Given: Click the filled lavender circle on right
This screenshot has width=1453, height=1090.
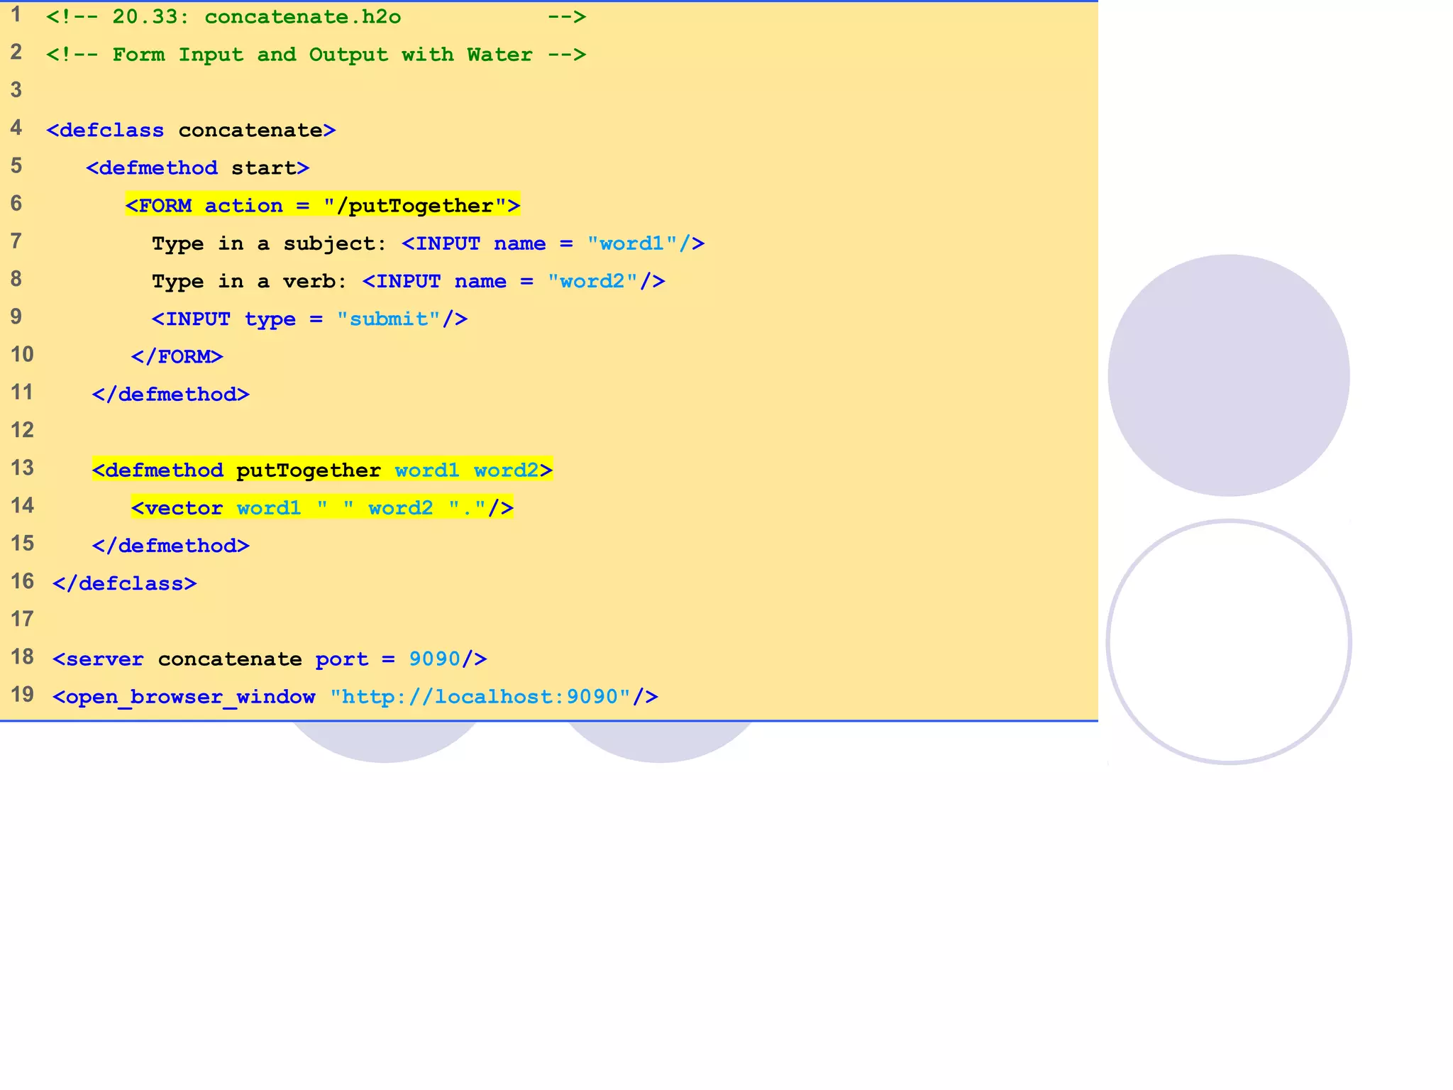Looking at the screenshot, I should point(1228,375).
